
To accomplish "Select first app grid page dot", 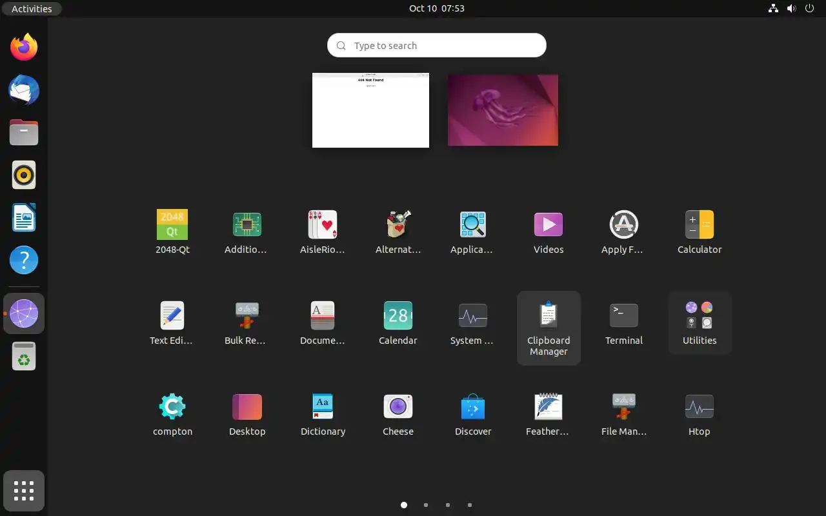I will 404,505.
